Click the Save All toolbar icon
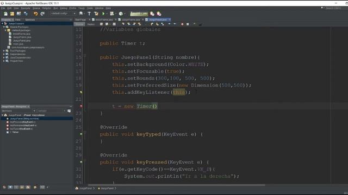Image resolution: width=348 pixels, height=195 pixels. tap(26, 14)
